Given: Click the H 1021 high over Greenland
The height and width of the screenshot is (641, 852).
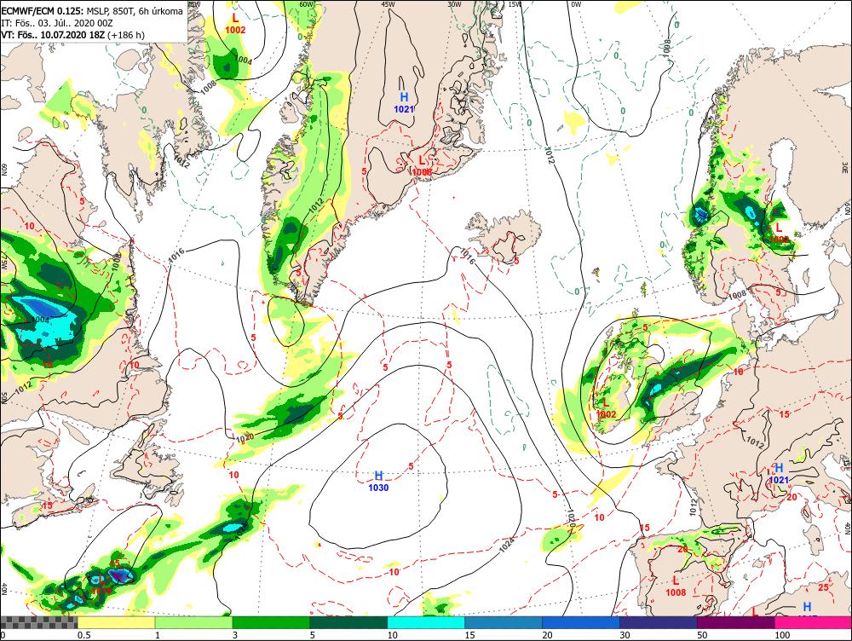Looking at the screenshot, I should 404,102.
